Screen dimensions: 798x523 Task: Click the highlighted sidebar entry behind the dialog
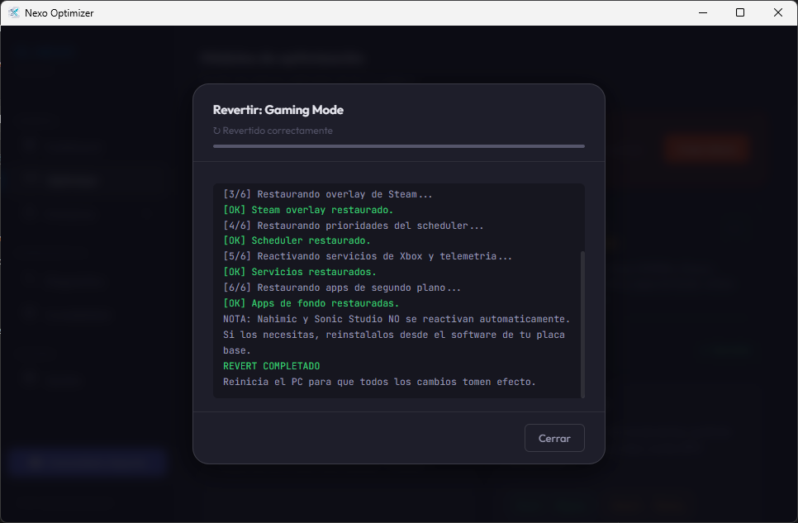pyautogui.click(x=87, y=180)
